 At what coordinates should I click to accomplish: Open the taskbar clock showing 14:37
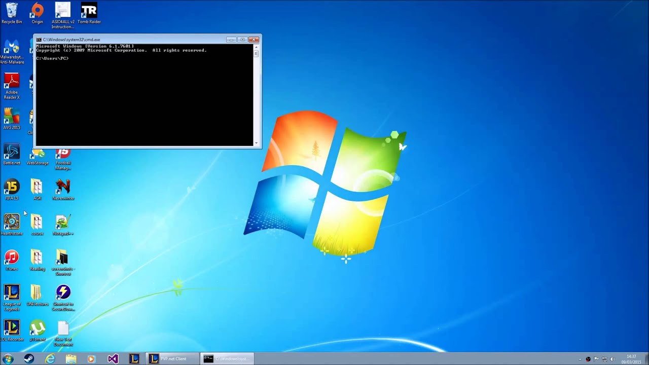tap(631, 359)
